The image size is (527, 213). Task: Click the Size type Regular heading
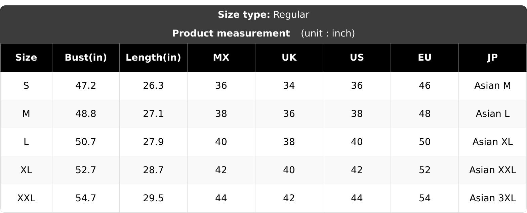click(263, 15)
